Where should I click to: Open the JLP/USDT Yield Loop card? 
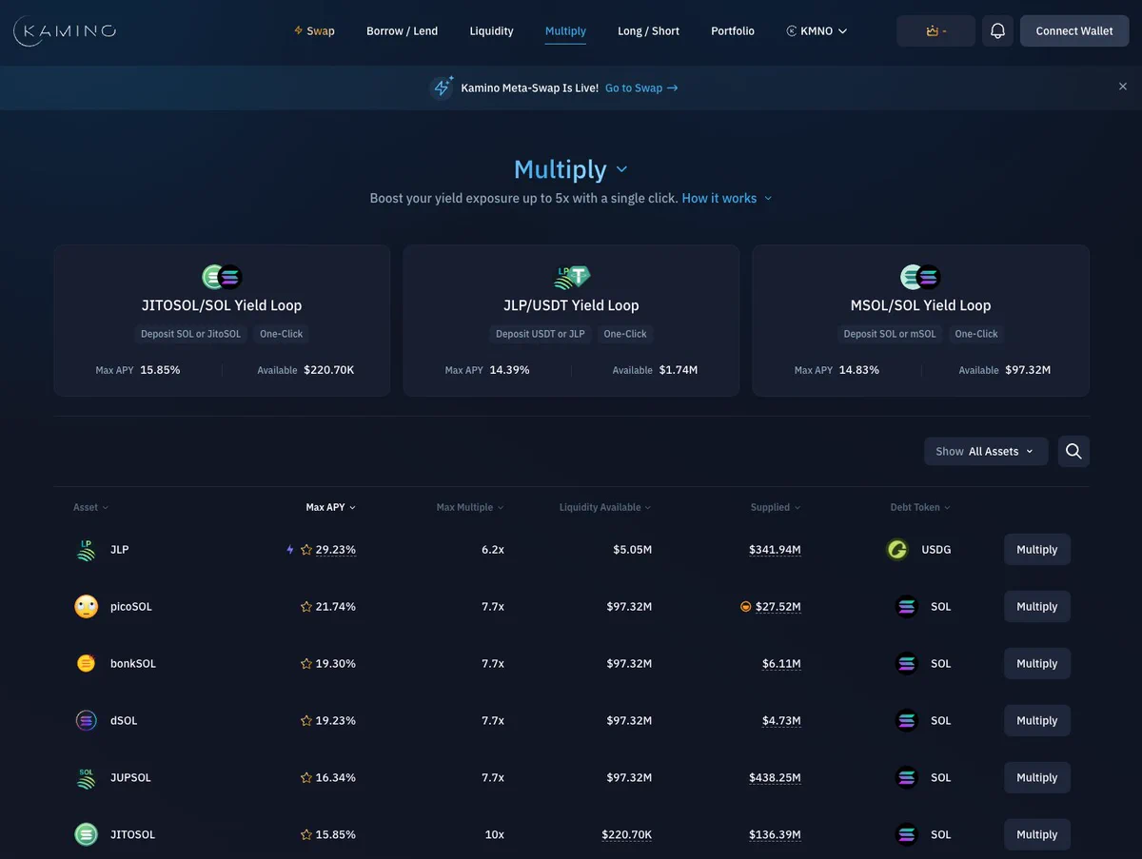[x=571, y=321]
